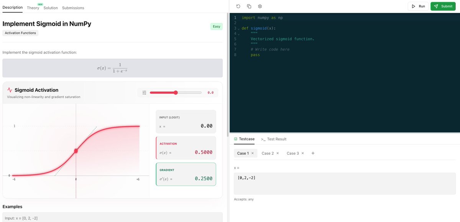Switch to the Theory tab
The image size is (460, 222).
point(33,8)
